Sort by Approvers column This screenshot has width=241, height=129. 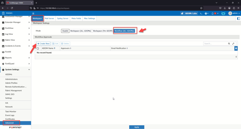[66, 48]
